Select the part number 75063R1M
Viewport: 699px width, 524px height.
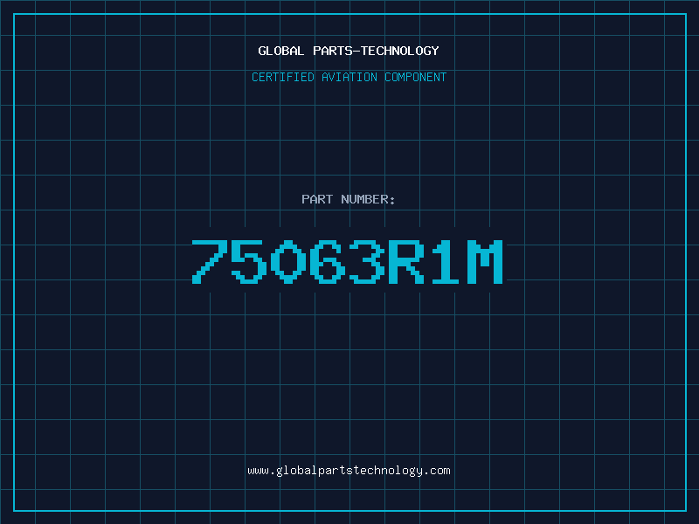click(348, 261)
